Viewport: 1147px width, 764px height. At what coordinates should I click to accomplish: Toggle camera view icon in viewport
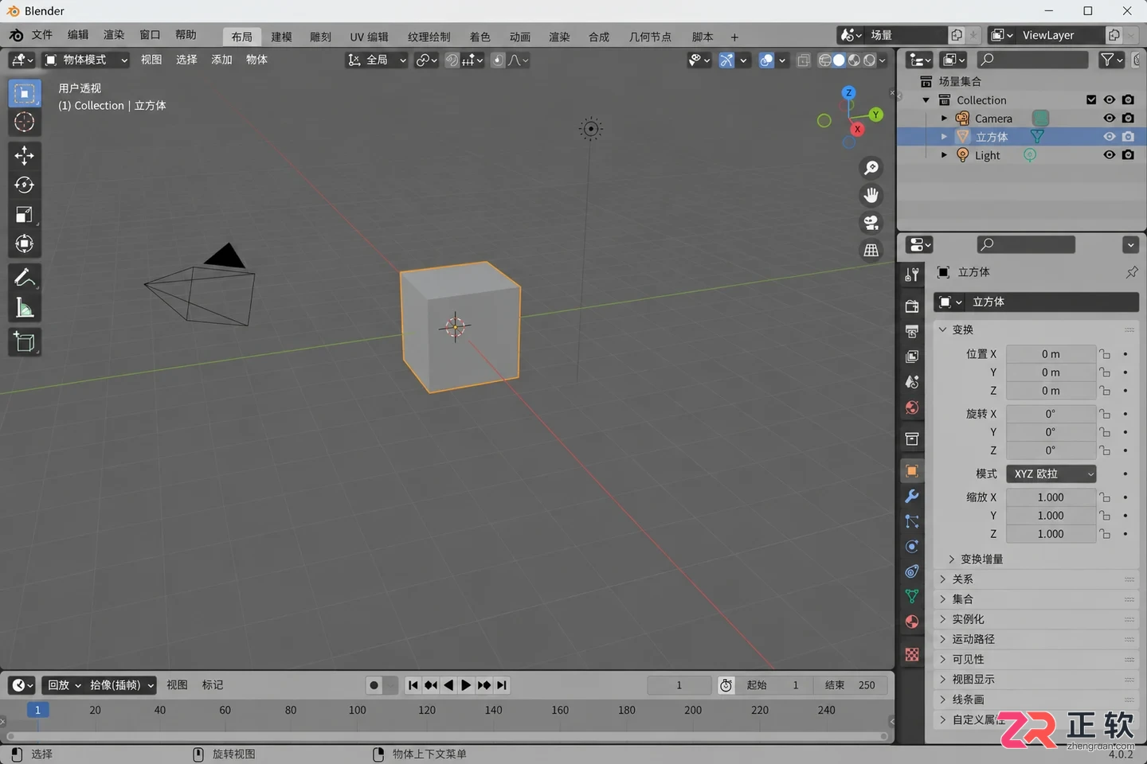pyautogui.click(x=871, y=223)
